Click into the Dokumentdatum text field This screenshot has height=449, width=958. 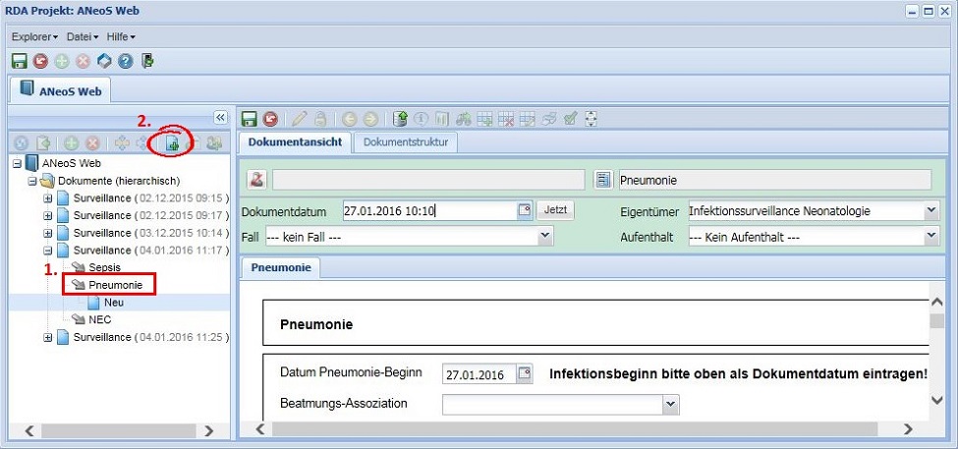coord(428,210)
